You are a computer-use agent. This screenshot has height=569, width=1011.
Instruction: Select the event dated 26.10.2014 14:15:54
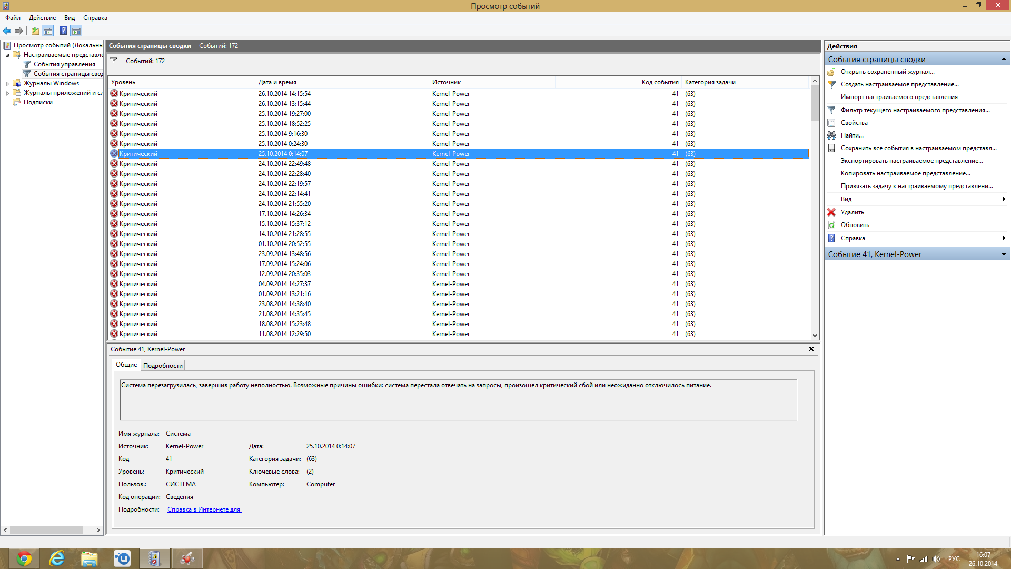(x=284, y=94)
